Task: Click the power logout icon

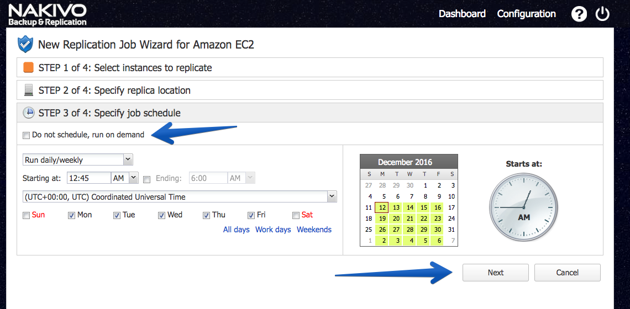Action: tap(602, 14)
